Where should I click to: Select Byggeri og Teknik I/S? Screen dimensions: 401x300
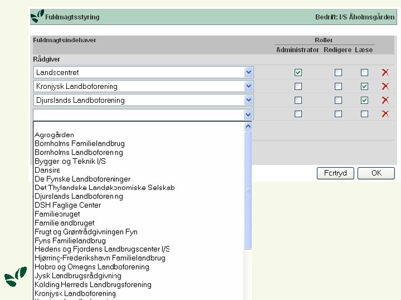point(70,161)
